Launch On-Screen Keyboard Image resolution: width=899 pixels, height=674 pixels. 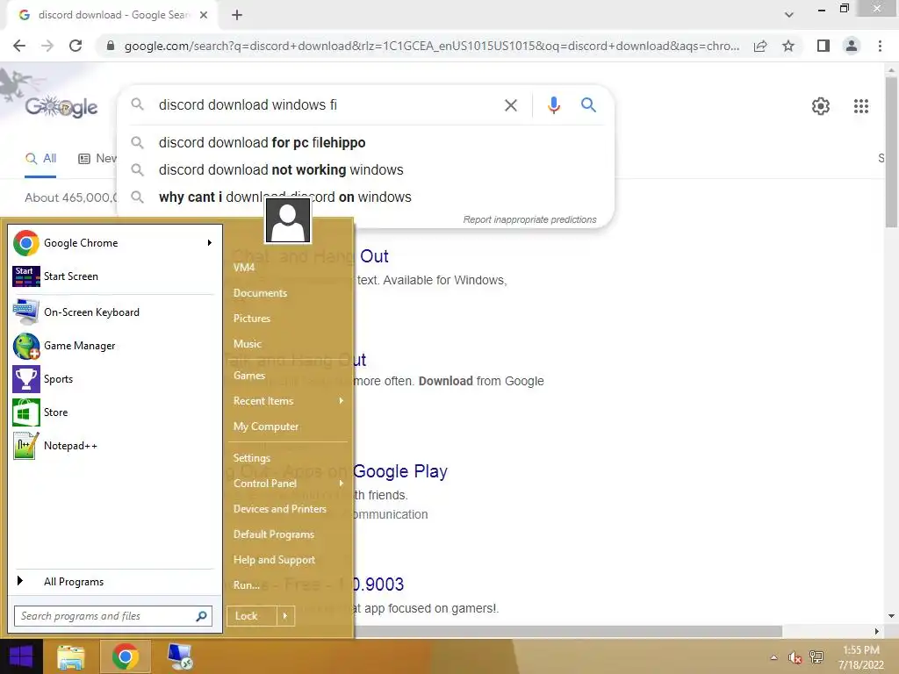113,312
